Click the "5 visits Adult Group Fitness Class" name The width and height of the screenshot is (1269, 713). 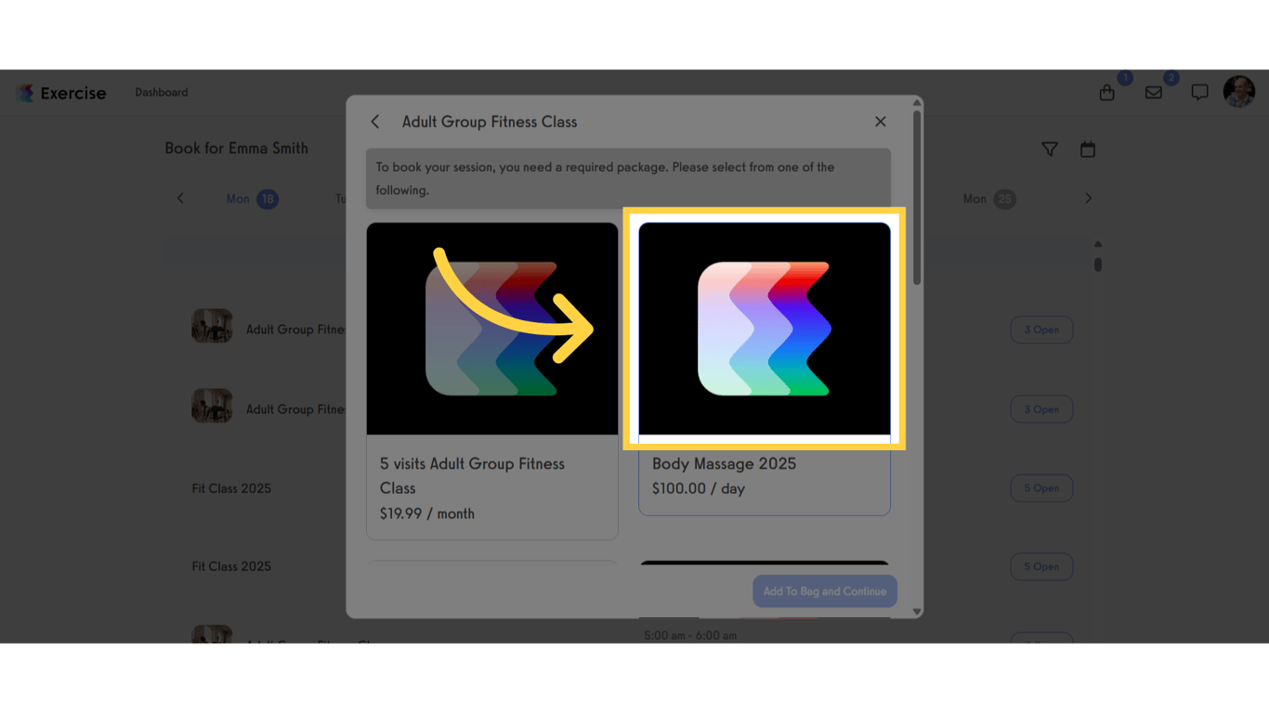click(472, 475)
